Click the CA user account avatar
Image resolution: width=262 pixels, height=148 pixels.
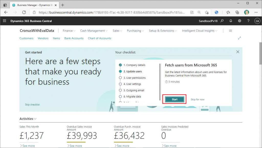click(257, 21)
